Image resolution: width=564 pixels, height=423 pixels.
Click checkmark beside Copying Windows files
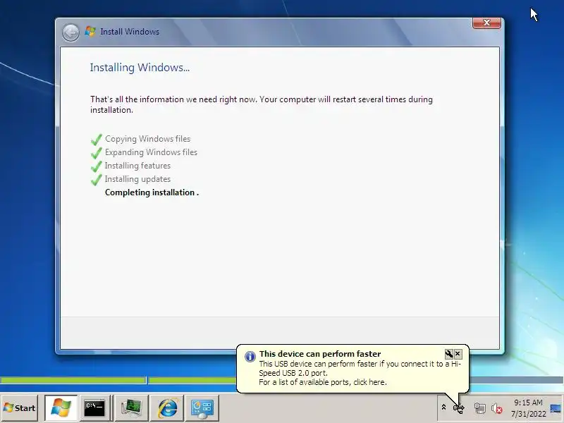97,139
